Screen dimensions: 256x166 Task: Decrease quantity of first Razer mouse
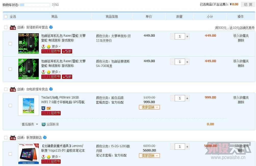(x=172, y=36)
